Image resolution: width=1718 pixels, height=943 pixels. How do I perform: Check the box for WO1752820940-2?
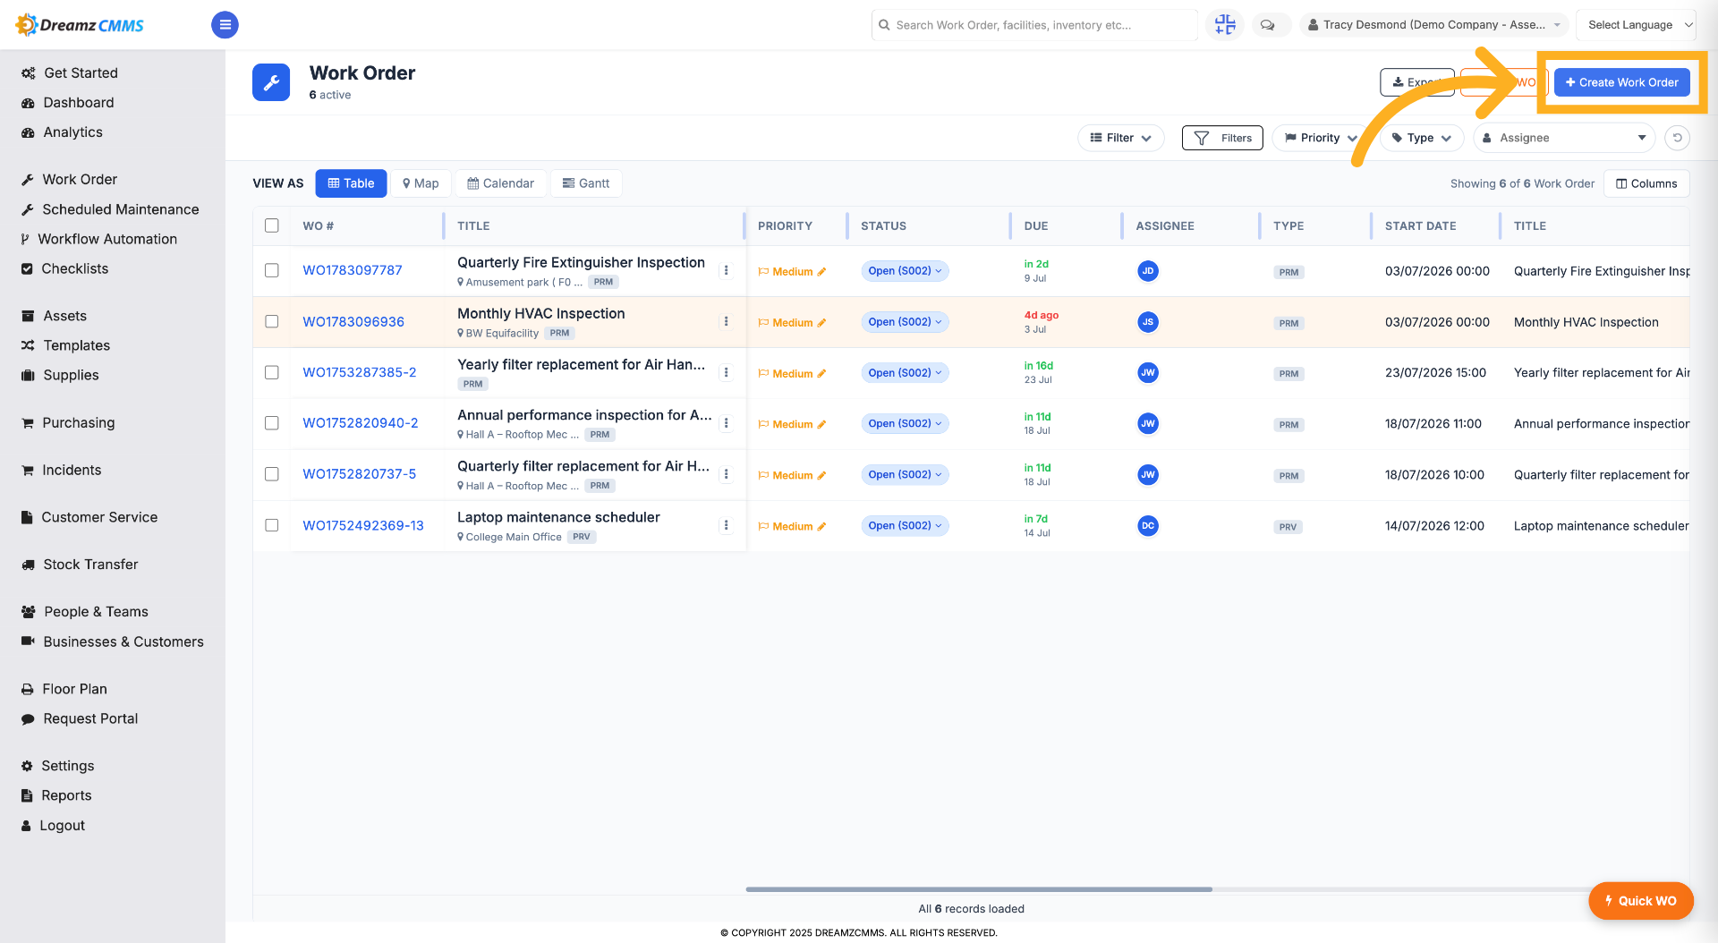[x=272, y=423]
